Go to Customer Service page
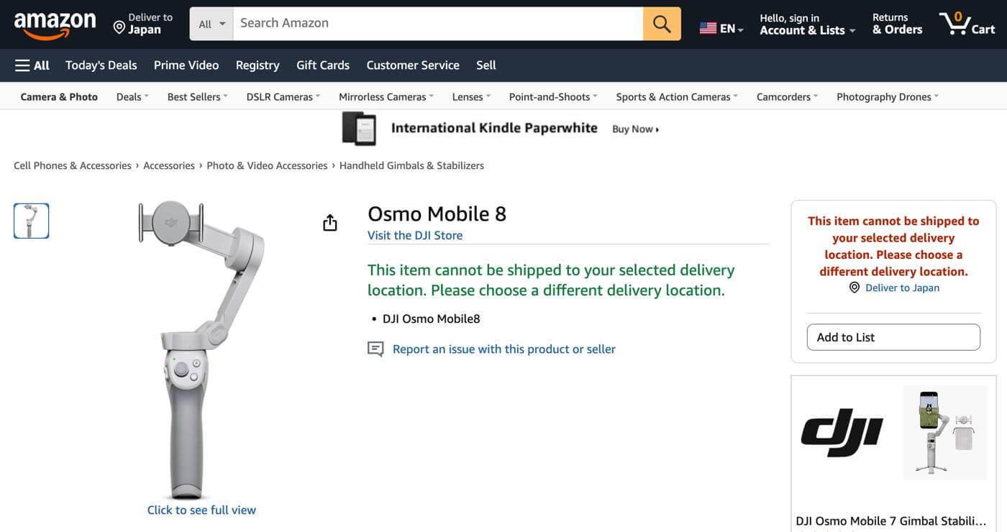Viewport: 1007px width, 532px height. pyautogui.click(x=413, y=65)
